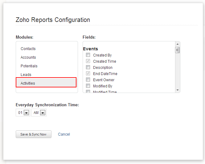Click the Save & Sync Now button

(x=33, y=134)
